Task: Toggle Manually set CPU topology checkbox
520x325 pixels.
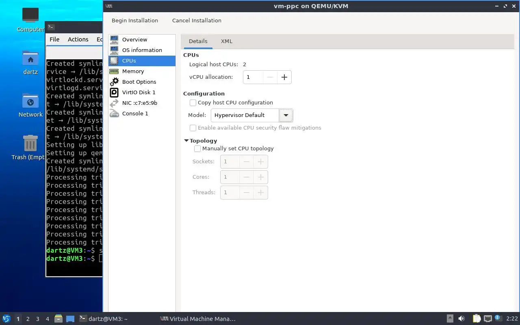Action: (x=197, y=149)
